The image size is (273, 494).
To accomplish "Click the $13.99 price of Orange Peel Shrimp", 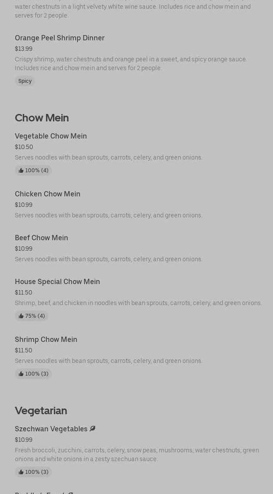I will click(x=24, y=49).
